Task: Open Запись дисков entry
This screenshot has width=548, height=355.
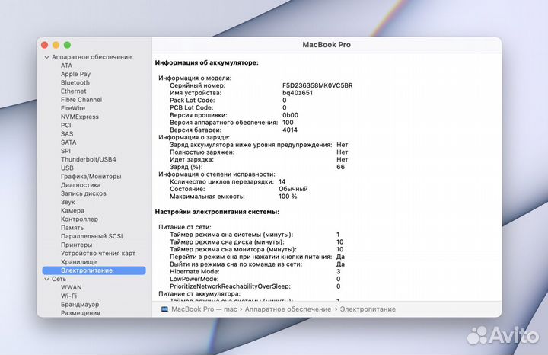Action: pyautogui.click(x=84, y=193)
